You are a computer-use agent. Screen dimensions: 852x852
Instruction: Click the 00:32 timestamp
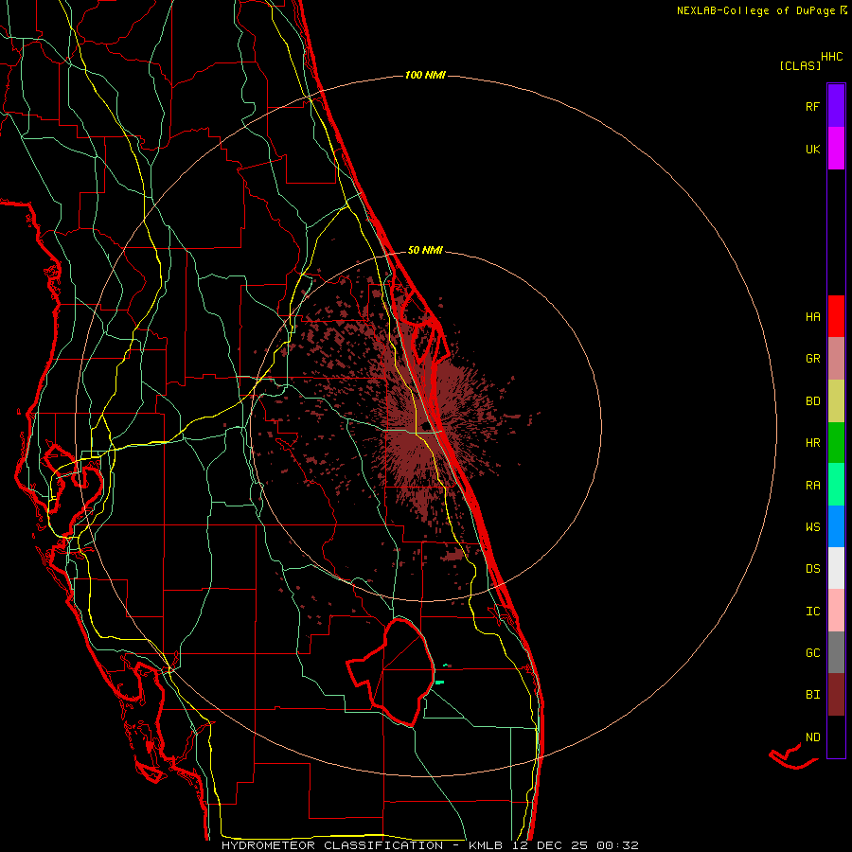point(617,845)
